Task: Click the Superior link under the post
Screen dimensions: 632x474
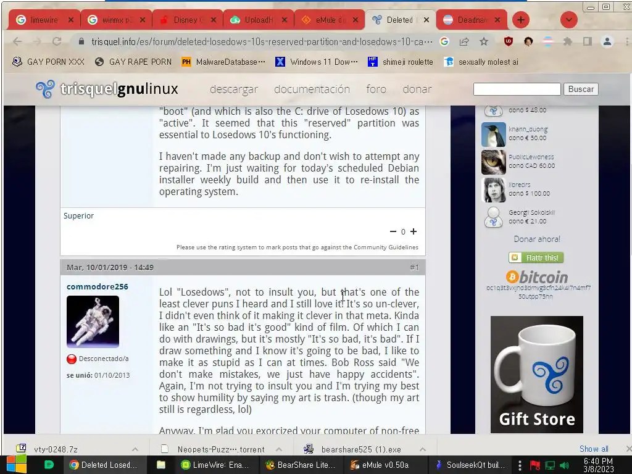Action: (x=78, y=215)
